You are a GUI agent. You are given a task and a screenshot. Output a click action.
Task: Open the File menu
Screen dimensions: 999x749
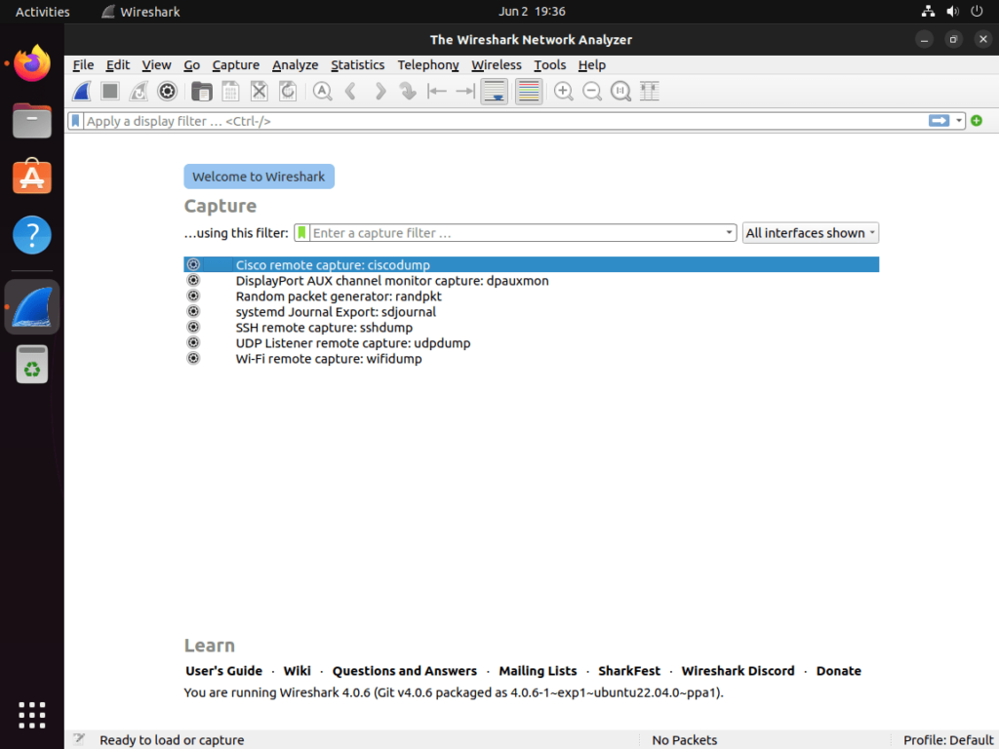point(84,65)
